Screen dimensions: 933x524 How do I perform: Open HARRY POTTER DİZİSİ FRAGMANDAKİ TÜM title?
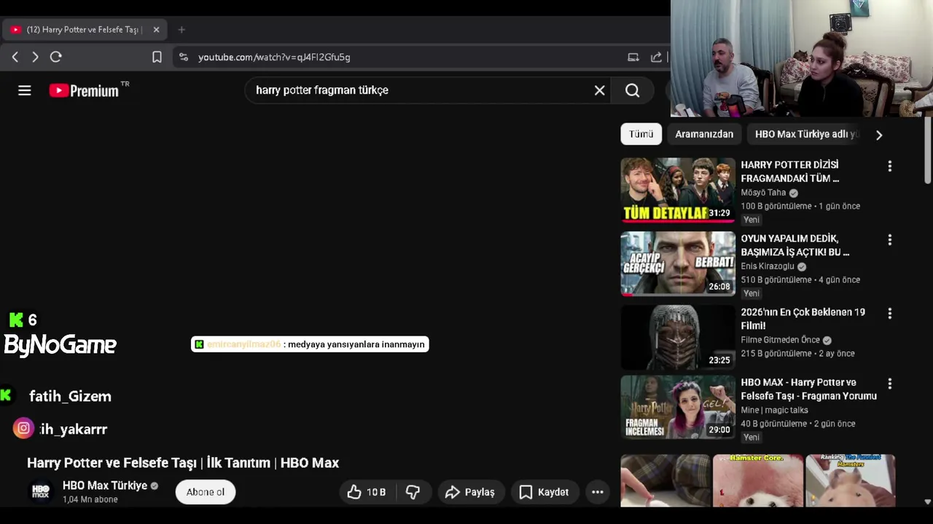(790, 172)
